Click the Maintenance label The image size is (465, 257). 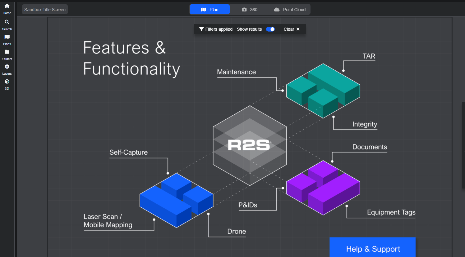click(236, 72)
